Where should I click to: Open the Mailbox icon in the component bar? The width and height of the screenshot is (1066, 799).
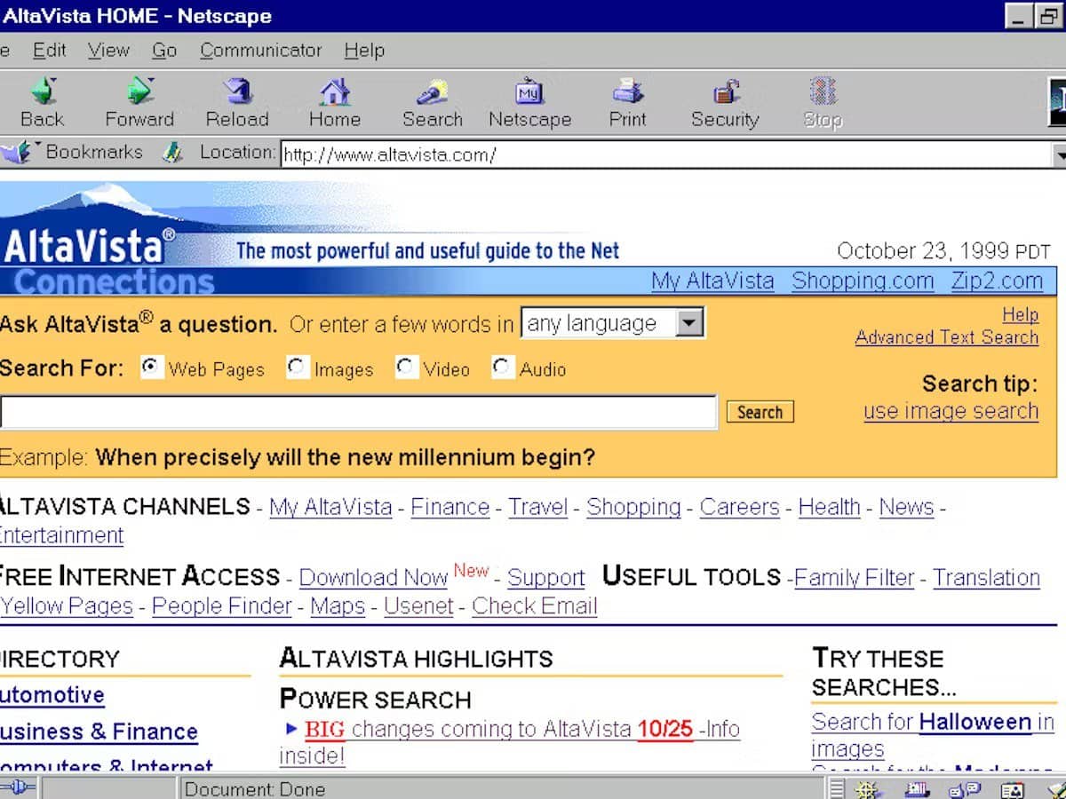point(916,788)
